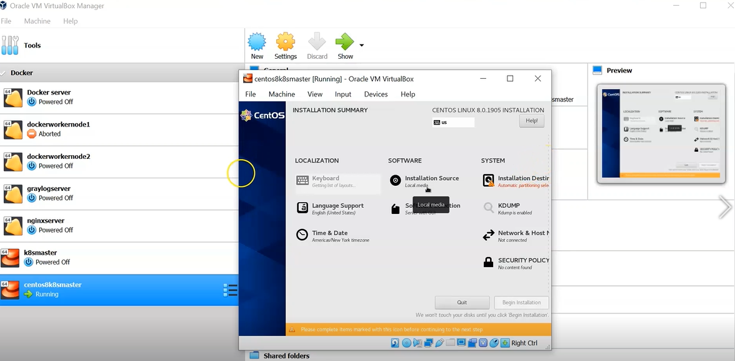Open Language Support in the installer
This screenshot has height=361, width=735.
(x=337, y=208)
